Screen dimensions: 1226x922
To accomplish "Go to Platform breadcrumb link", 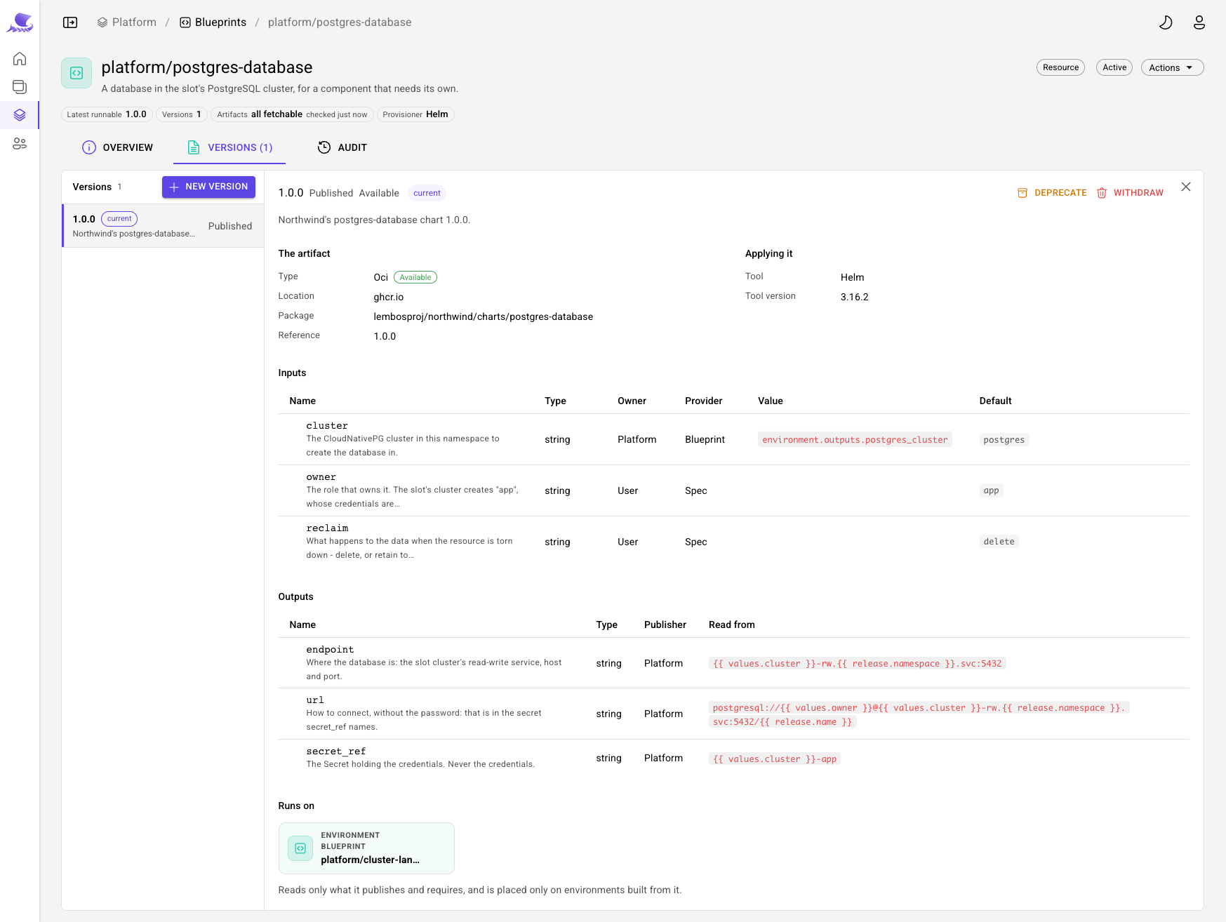I will (134, 22).
